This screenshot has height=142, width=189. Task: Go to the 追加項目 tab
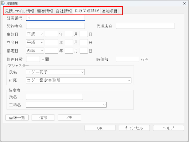(x=109, y=11)
